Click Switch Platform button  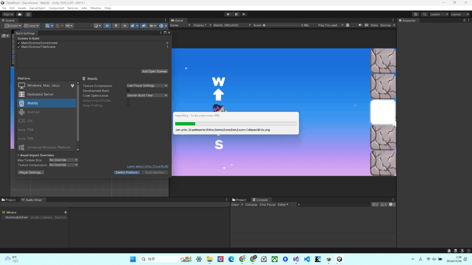(x=127, y=172)
